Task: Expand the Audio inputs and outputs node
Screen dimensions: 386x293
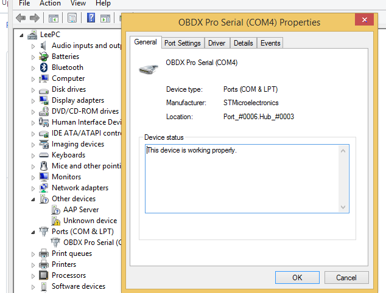Action: coord(33,46)
